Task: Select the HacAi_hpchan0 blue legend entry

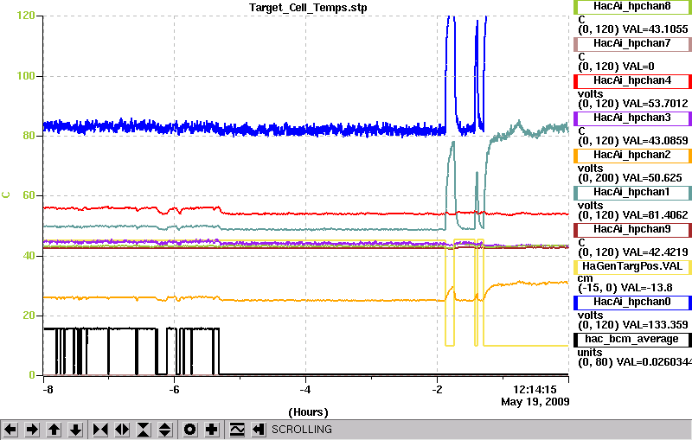Action: point(632,303)
